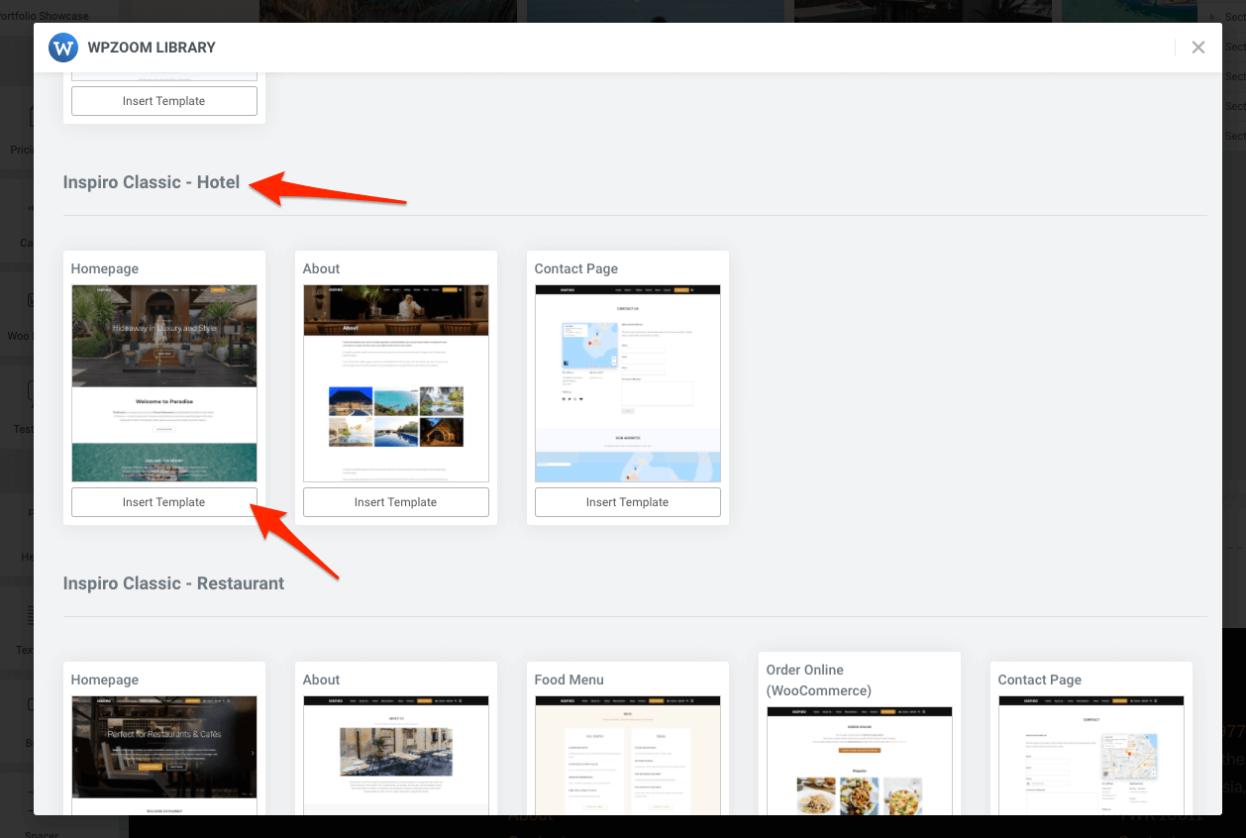Insert the Hotel About template
This screenshot has width=1246, height=838.
click(x=395, y=501)
